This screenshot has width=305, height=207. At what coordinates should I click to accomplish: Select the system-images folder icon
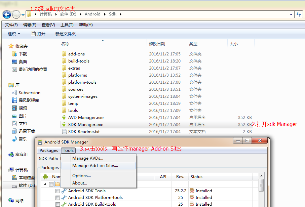[64, 96]
